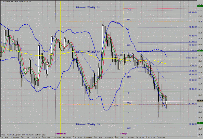Click the 'FPV' label on the chart

129,61
